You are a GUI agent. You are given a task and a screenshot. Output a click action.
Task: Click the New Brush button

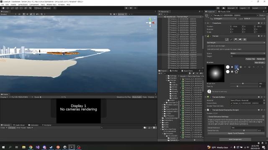coord(260,62)
